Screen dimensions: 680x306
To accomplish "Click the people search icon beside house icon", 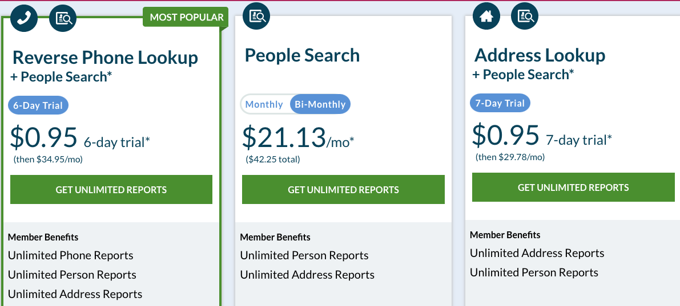I will 525,16.
